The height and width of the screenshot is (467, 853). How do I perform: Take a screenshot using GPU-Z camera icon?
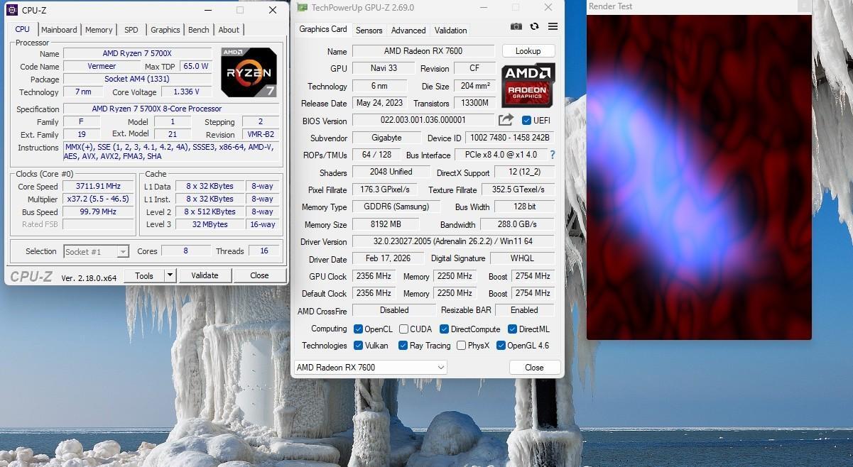click(x=516, y=26)
